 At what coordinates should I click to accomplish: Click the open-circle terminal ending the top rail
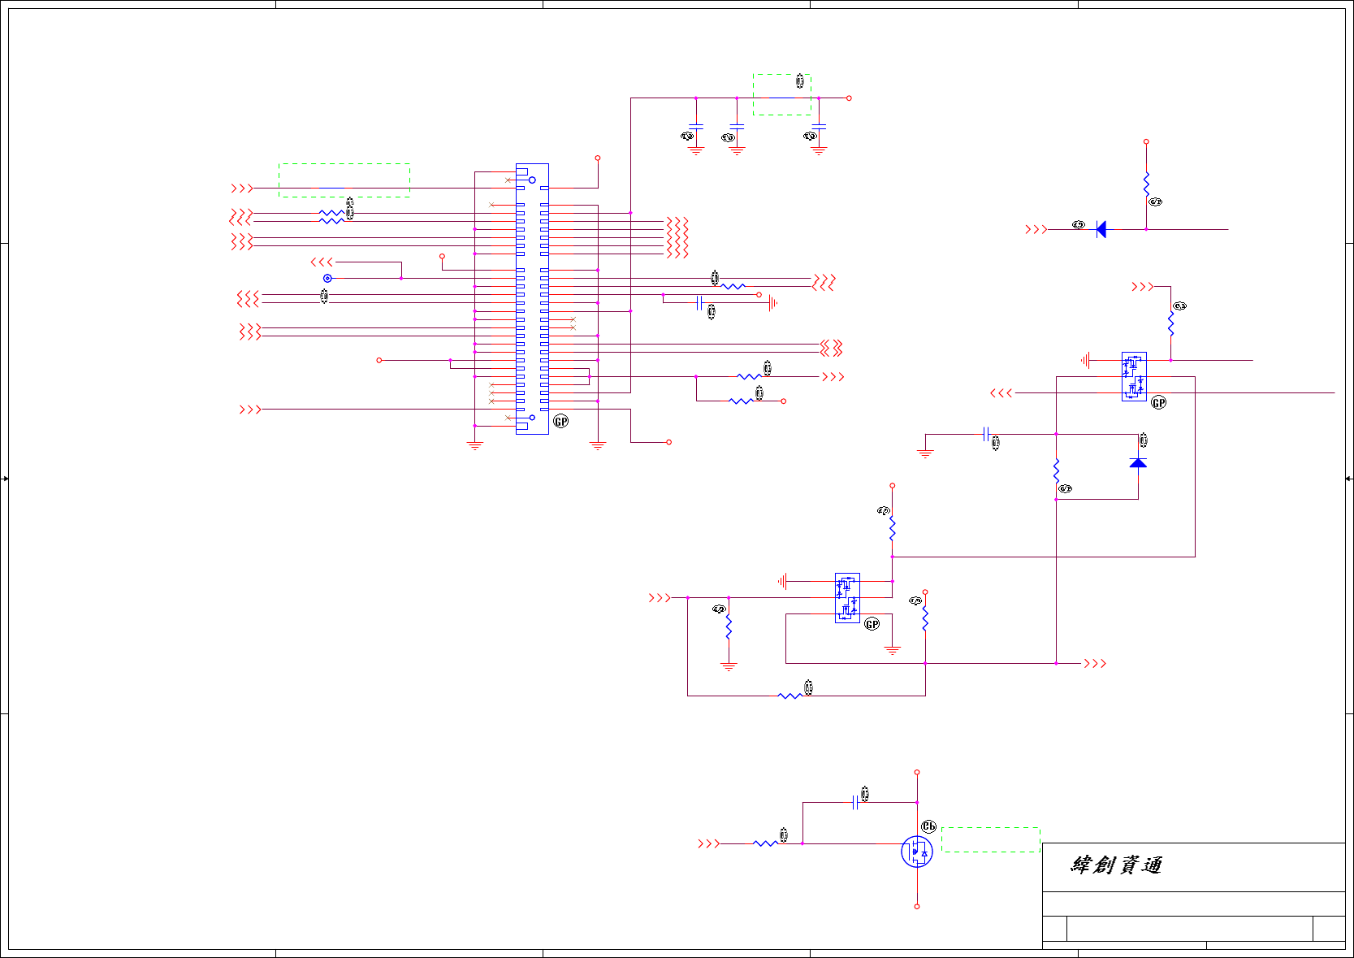849,98
